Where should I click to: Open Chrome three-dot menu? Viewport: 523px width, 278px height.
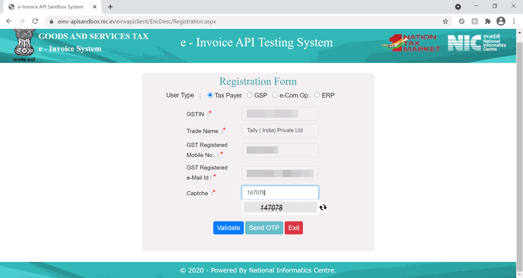coord(514,21)
